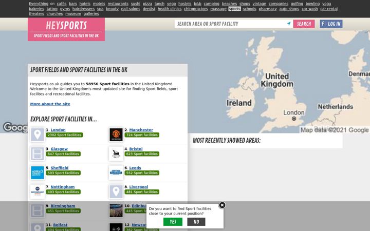Open the Sheffield link
Viewport: 370px width, 231px height.
click(x=60, y=168)
